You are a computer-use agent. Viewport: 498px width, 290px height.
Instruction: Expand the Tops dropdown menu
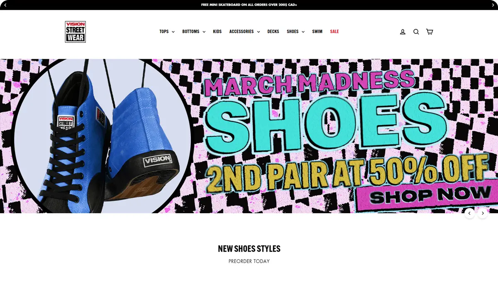pos(167,32)
